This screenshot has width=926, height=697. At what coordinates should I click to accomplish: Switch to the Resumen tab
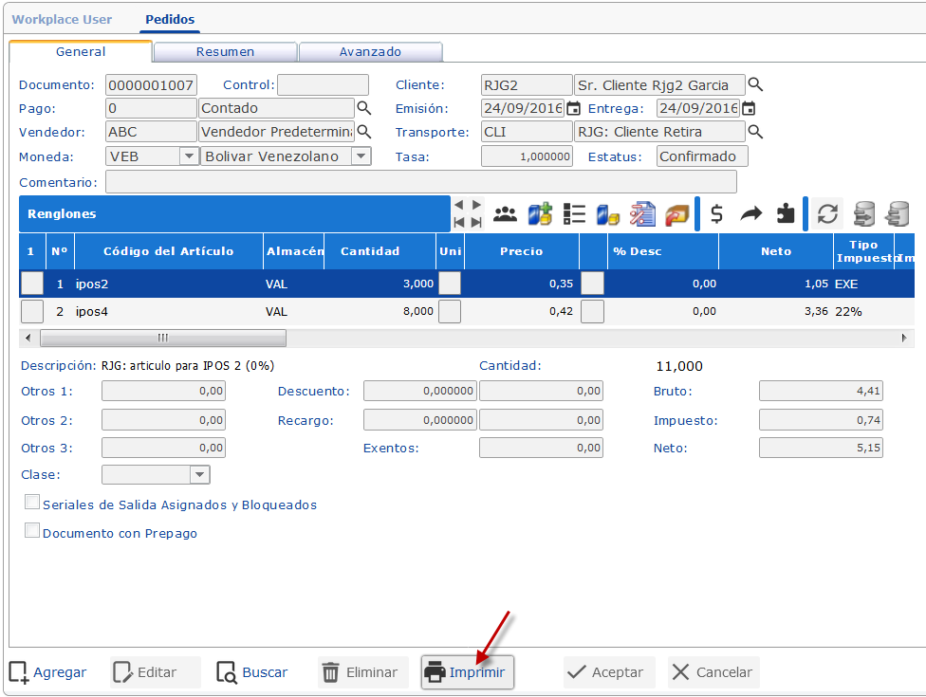point(225,52)
